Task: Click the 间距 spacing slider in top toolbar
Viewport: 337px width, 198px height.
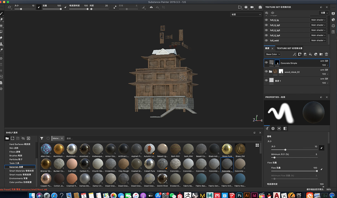Action: coord(99,9)
